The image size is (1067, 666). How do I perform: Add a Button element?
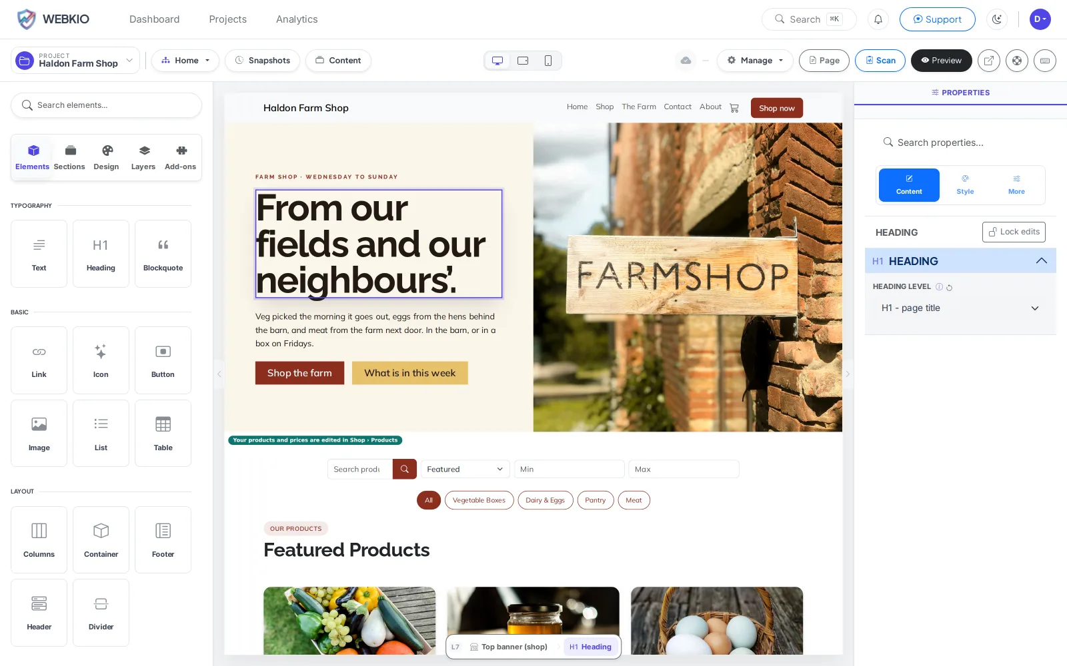[163, 360]
